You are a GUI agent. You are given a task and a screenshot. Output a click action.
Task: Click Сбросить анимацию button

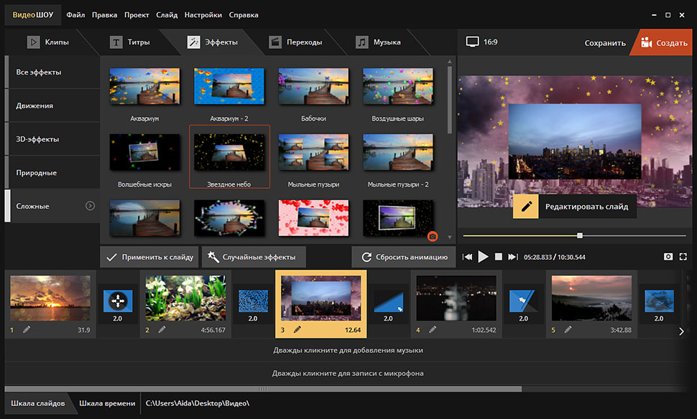[404, 257]
